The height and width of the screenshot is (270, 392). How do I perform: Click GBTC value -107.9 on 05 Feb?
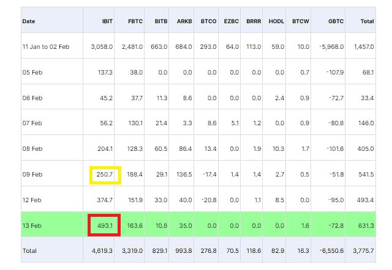tap(335, 72)
